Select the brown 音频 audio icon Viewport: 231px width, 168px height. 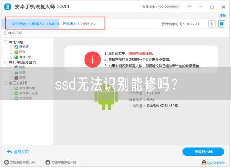click(16, 78)
